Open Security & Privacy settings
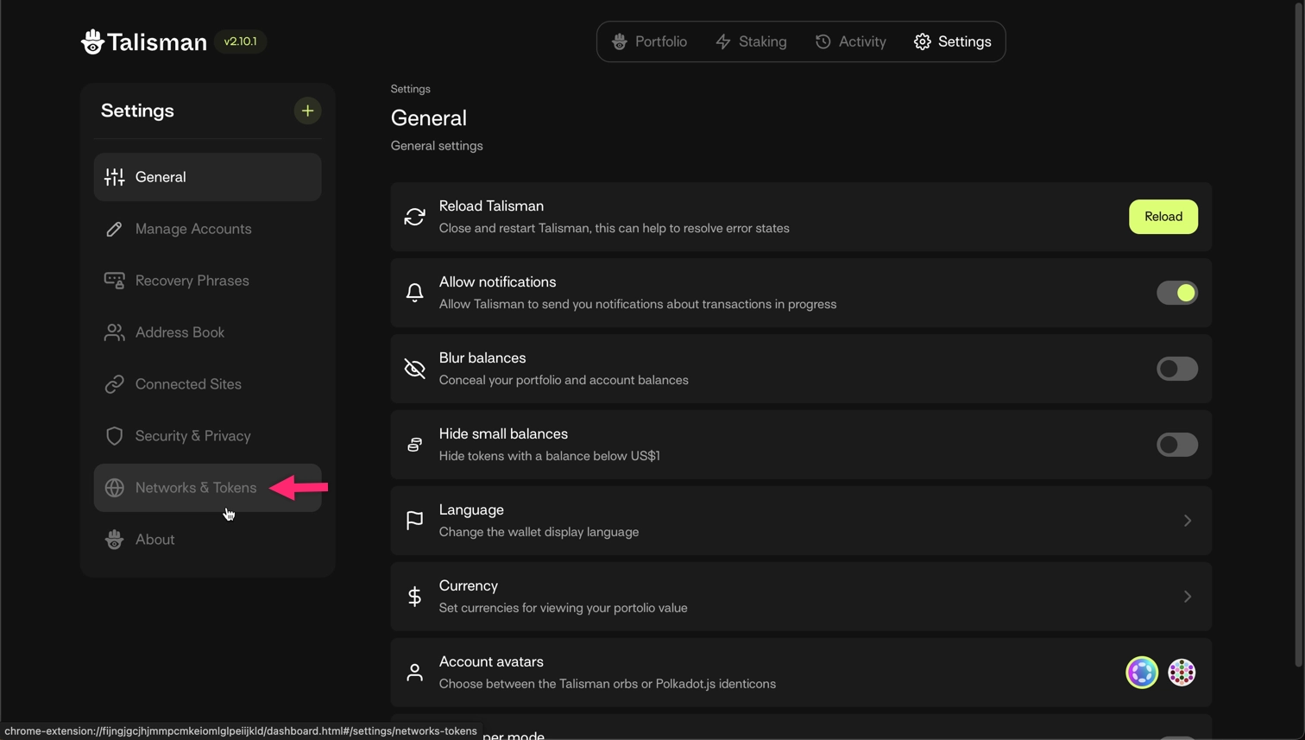Viewport: 1305px width, 740px height. (x=207, y=436)
